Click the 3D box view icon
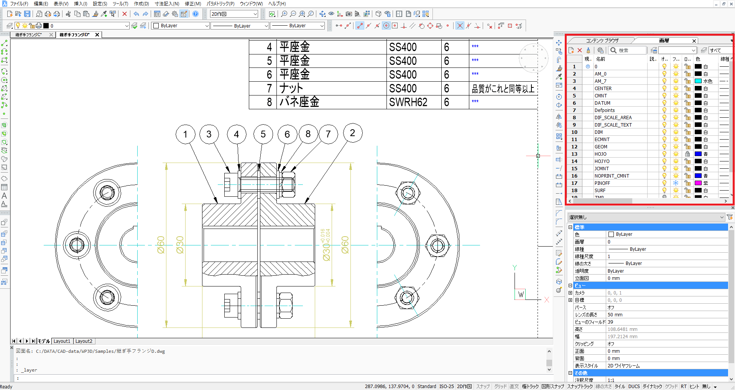The image size is (735, 390). [x=378, y=14]
